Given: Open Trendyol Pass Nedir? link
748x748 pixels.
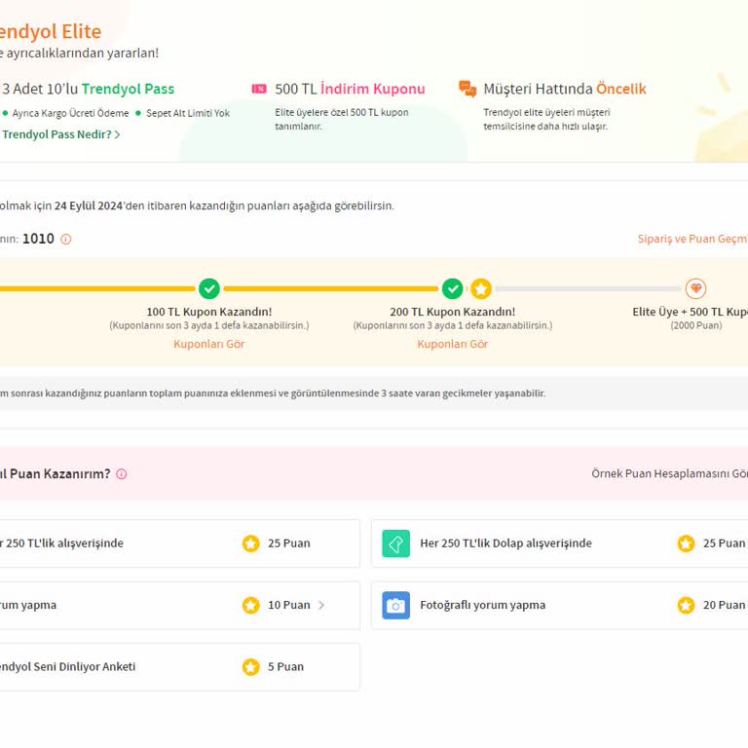Looking at the screenshot, I should (56, 134).
